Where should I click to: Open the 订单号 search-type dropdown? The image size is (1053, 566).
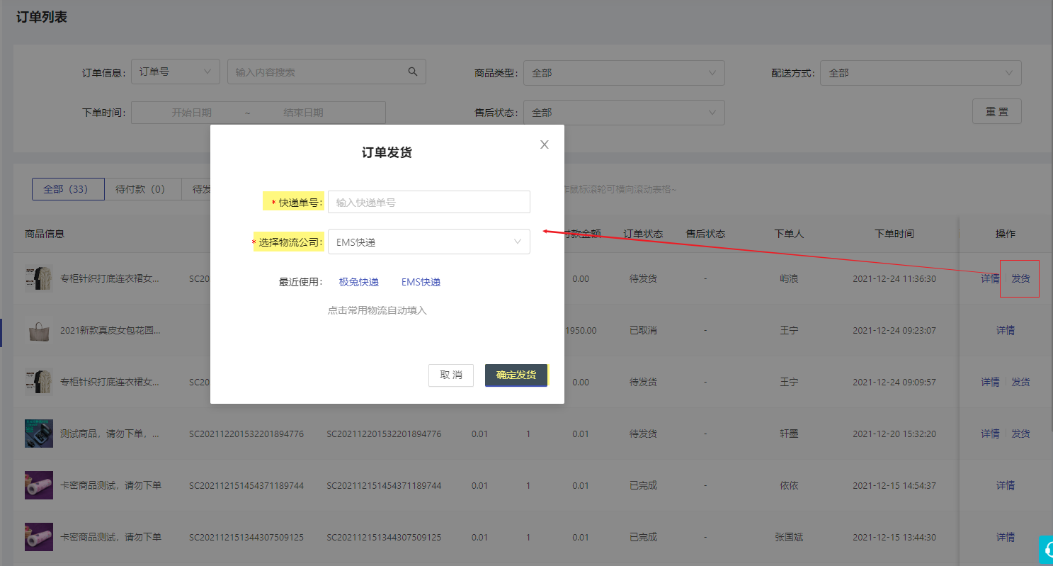pyautogui.click(x=176, y=72)
